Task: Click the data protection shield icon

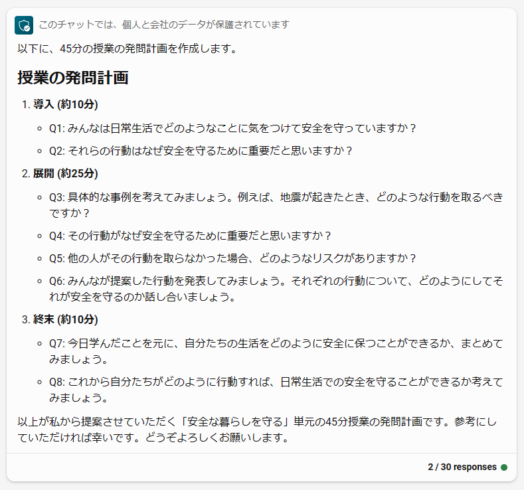Action: click(x=24, y=25)
